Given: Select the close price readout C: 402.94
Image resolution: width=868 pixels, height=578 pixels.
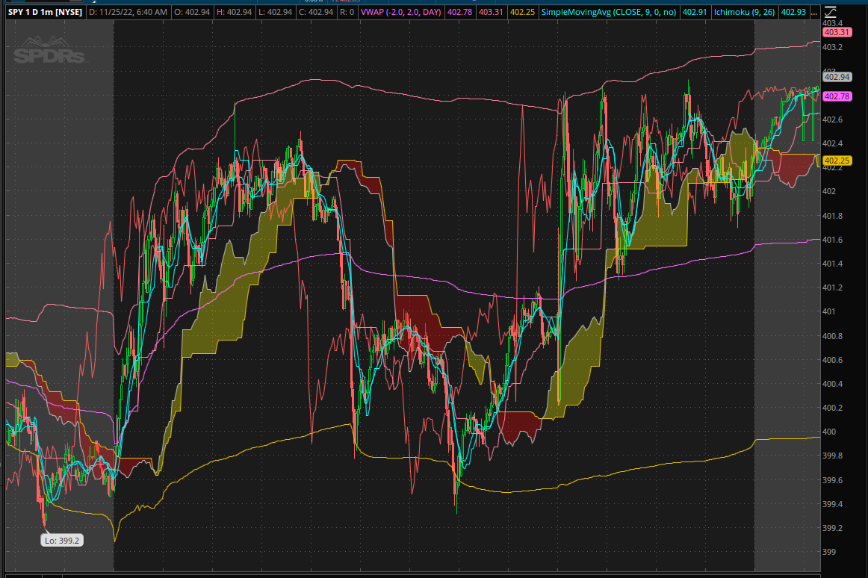Looking at the screenshot, I should click(x=316, y=12).
